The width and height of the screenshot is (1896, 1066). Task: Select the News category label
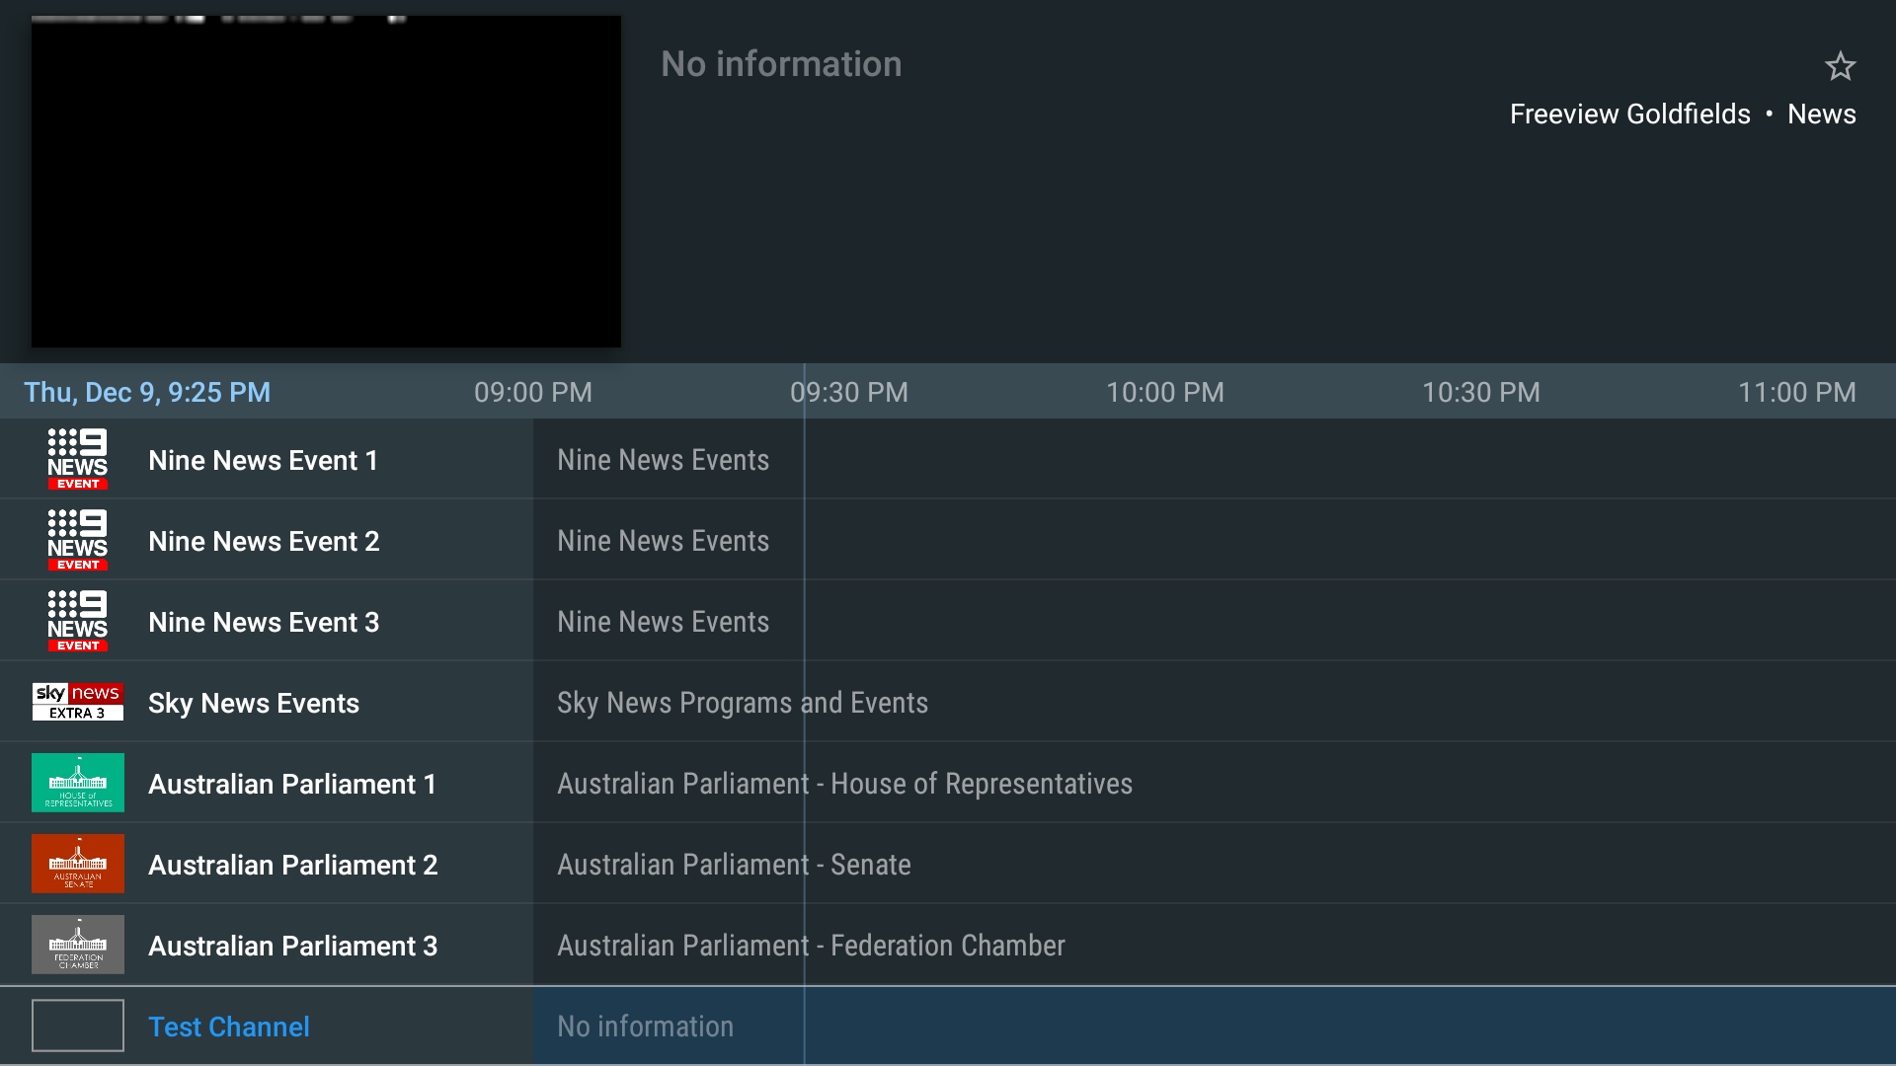coord(1821,114)
